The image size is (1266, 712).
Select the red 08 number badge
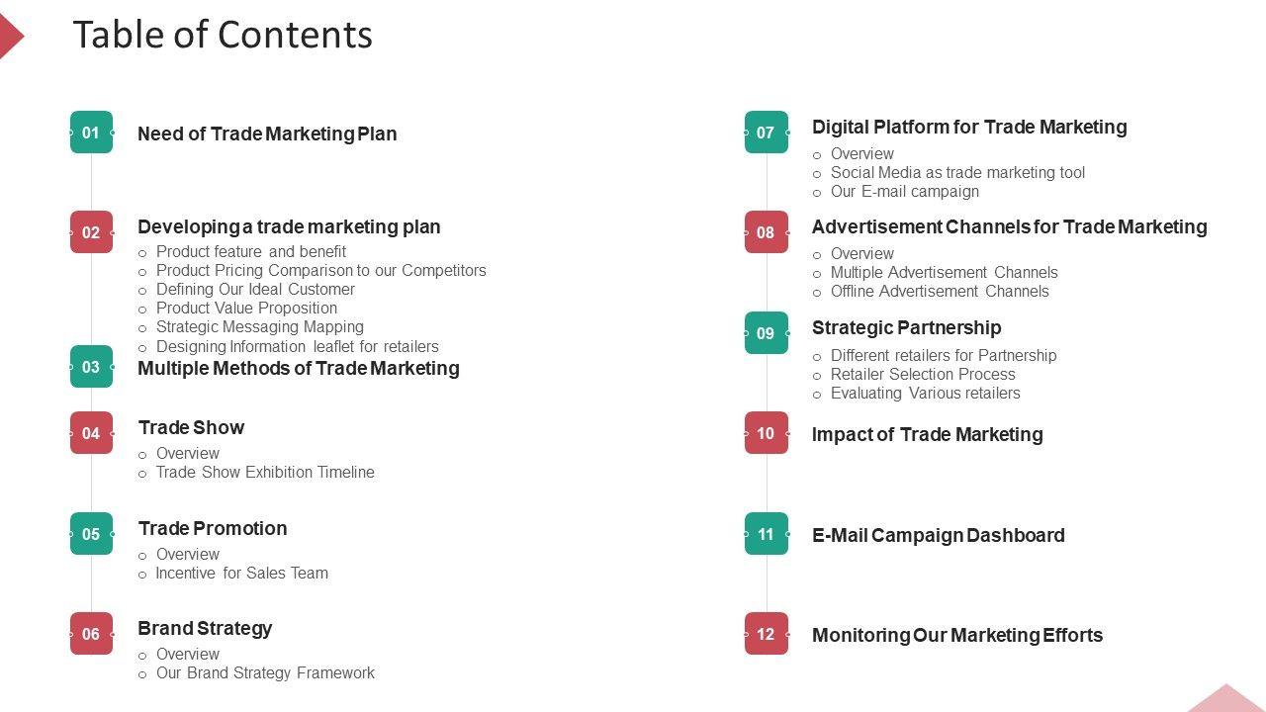766,232
